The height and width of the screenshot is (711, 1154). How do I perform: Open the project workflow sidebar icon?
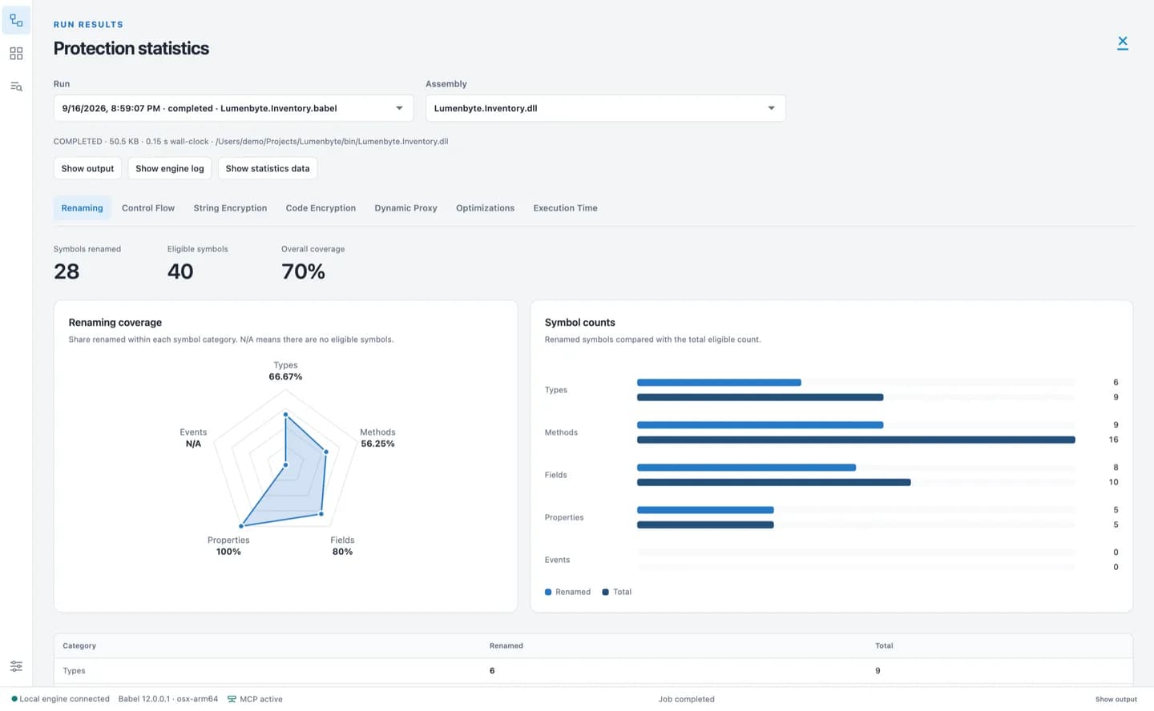16,20
